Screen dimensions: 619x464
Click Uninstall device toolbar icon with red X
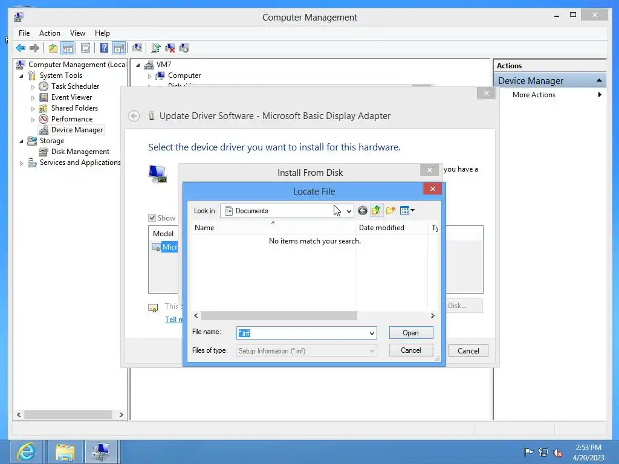[170, 48]
